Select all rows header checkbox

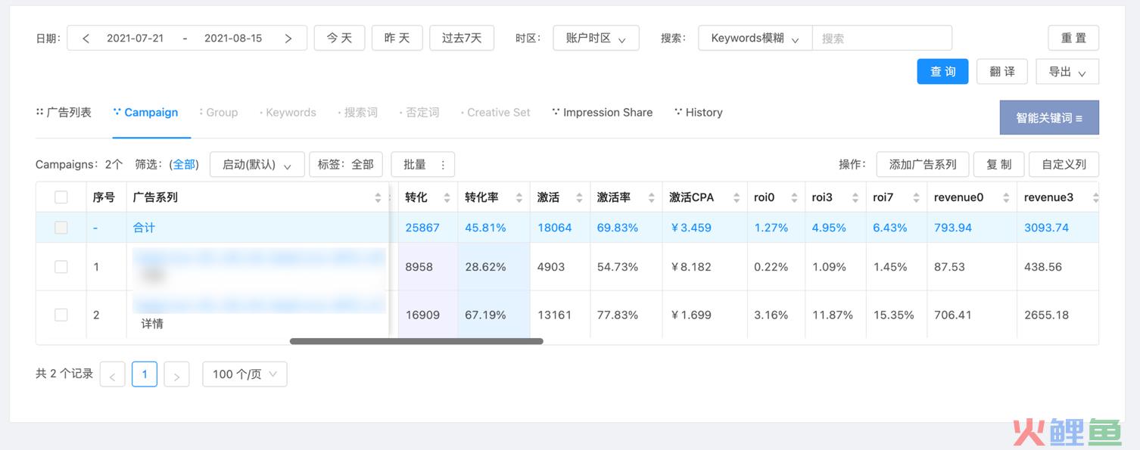[61, 197]
